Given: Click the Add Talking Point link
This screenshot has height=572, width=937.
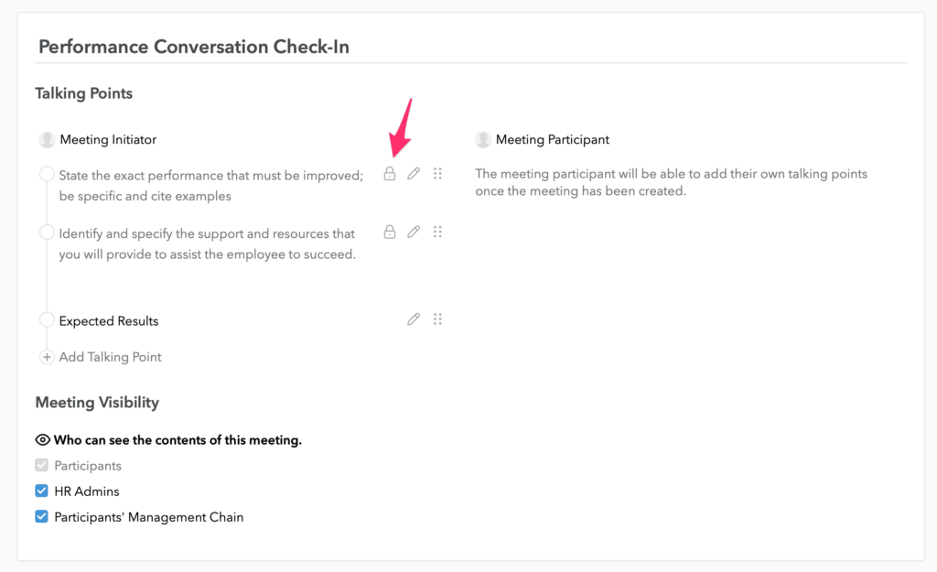Looking at the screenshot, I should [110, 357].
